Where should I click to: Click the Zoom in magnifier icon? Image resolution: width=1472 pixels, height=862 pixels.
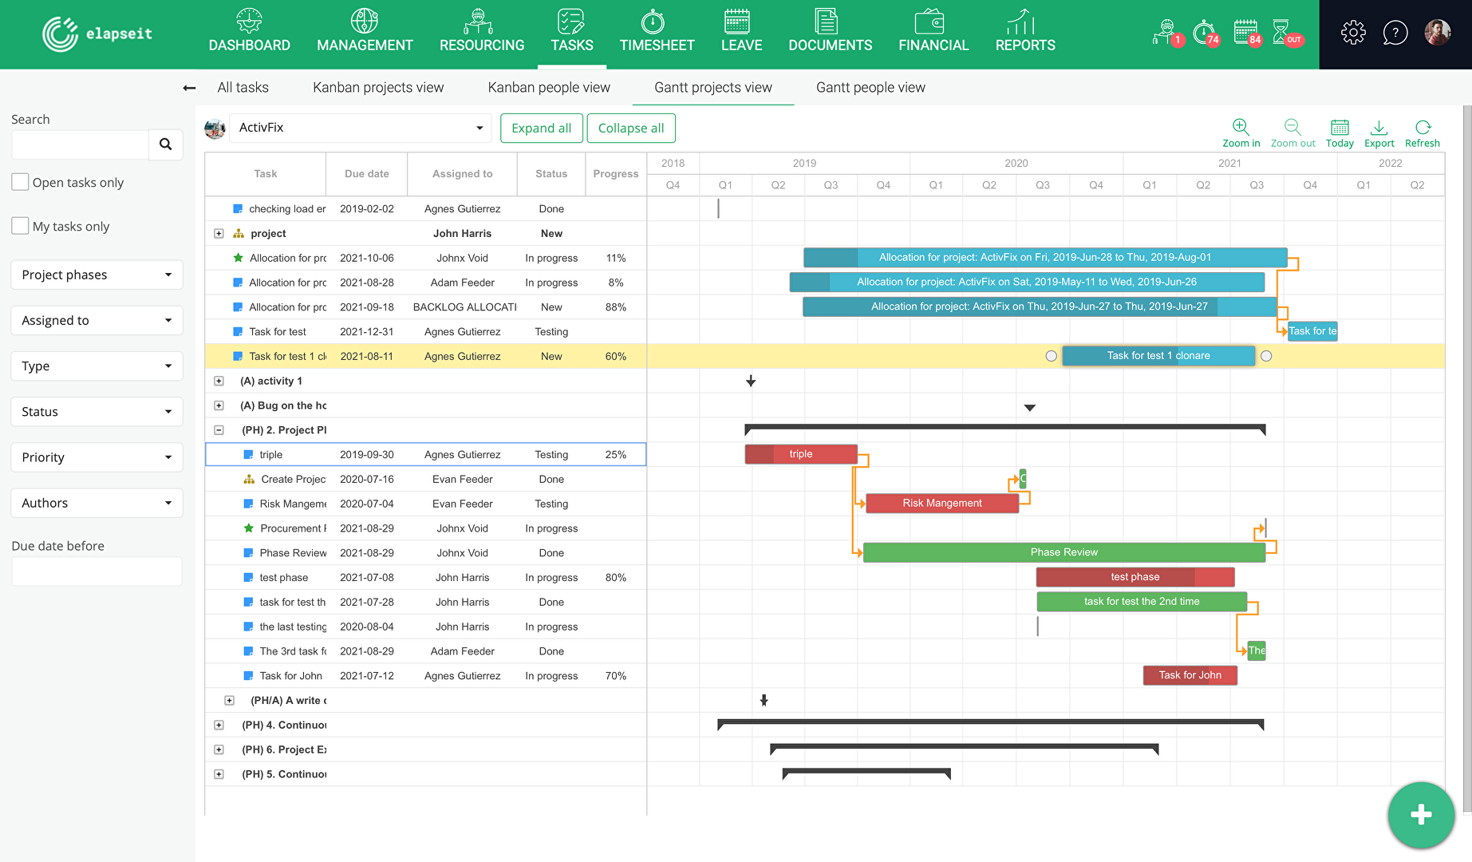point(1241,127)
